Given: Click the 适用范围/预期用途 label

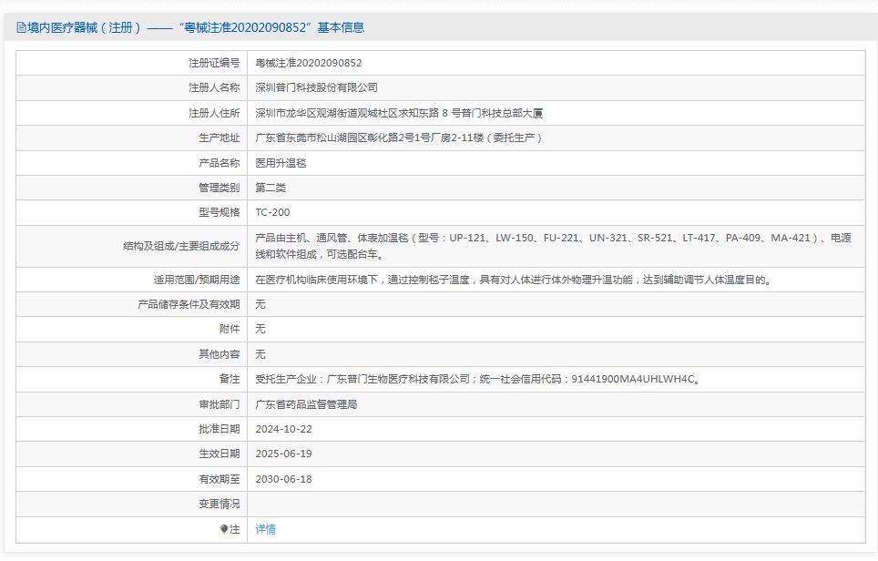Looking at the screenshot, I should [197, 280].
